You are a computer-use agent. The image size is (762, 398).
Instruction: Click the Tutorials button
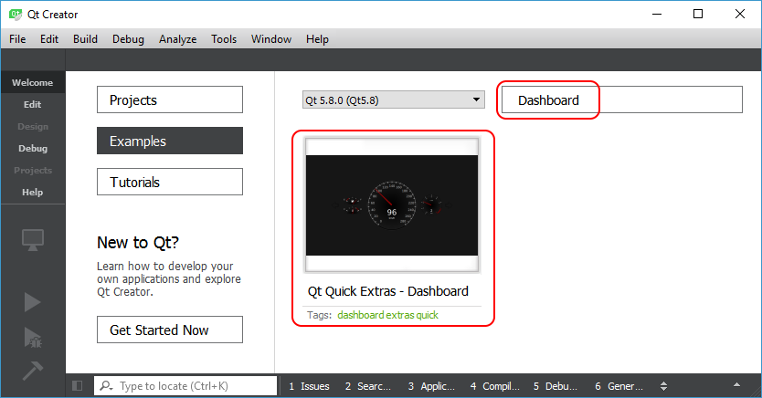(170, 182)
